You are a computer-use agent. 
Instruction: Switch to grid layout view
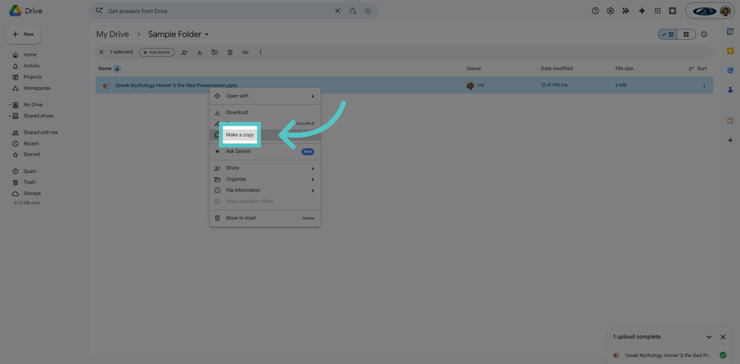(686, 34)
